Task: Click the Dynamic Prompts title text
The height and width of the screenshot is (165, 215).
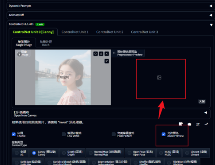Action: [x=20, y=6]
